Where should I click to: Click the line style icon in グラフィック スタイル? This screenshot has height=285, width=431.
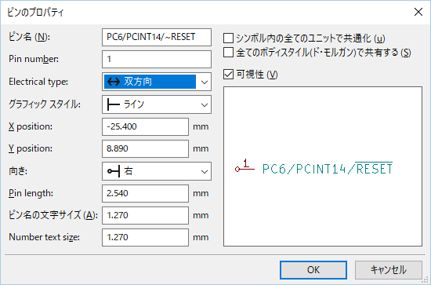tap(113, 104)
